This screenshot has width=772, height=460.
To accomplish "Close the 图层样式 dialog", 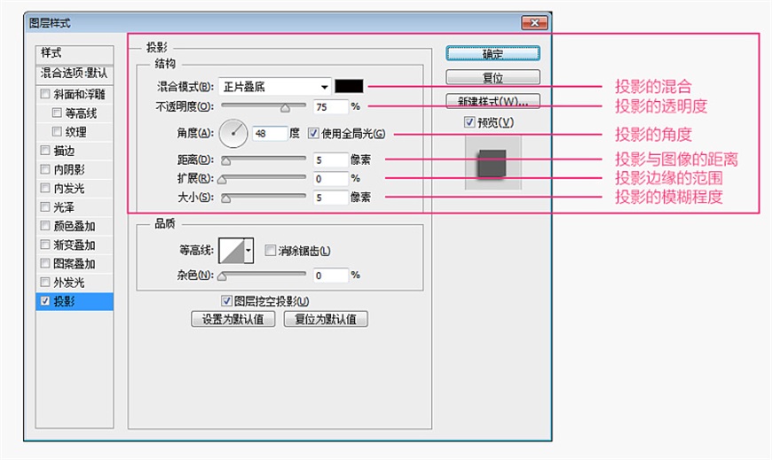I will [x=534, y=23].
